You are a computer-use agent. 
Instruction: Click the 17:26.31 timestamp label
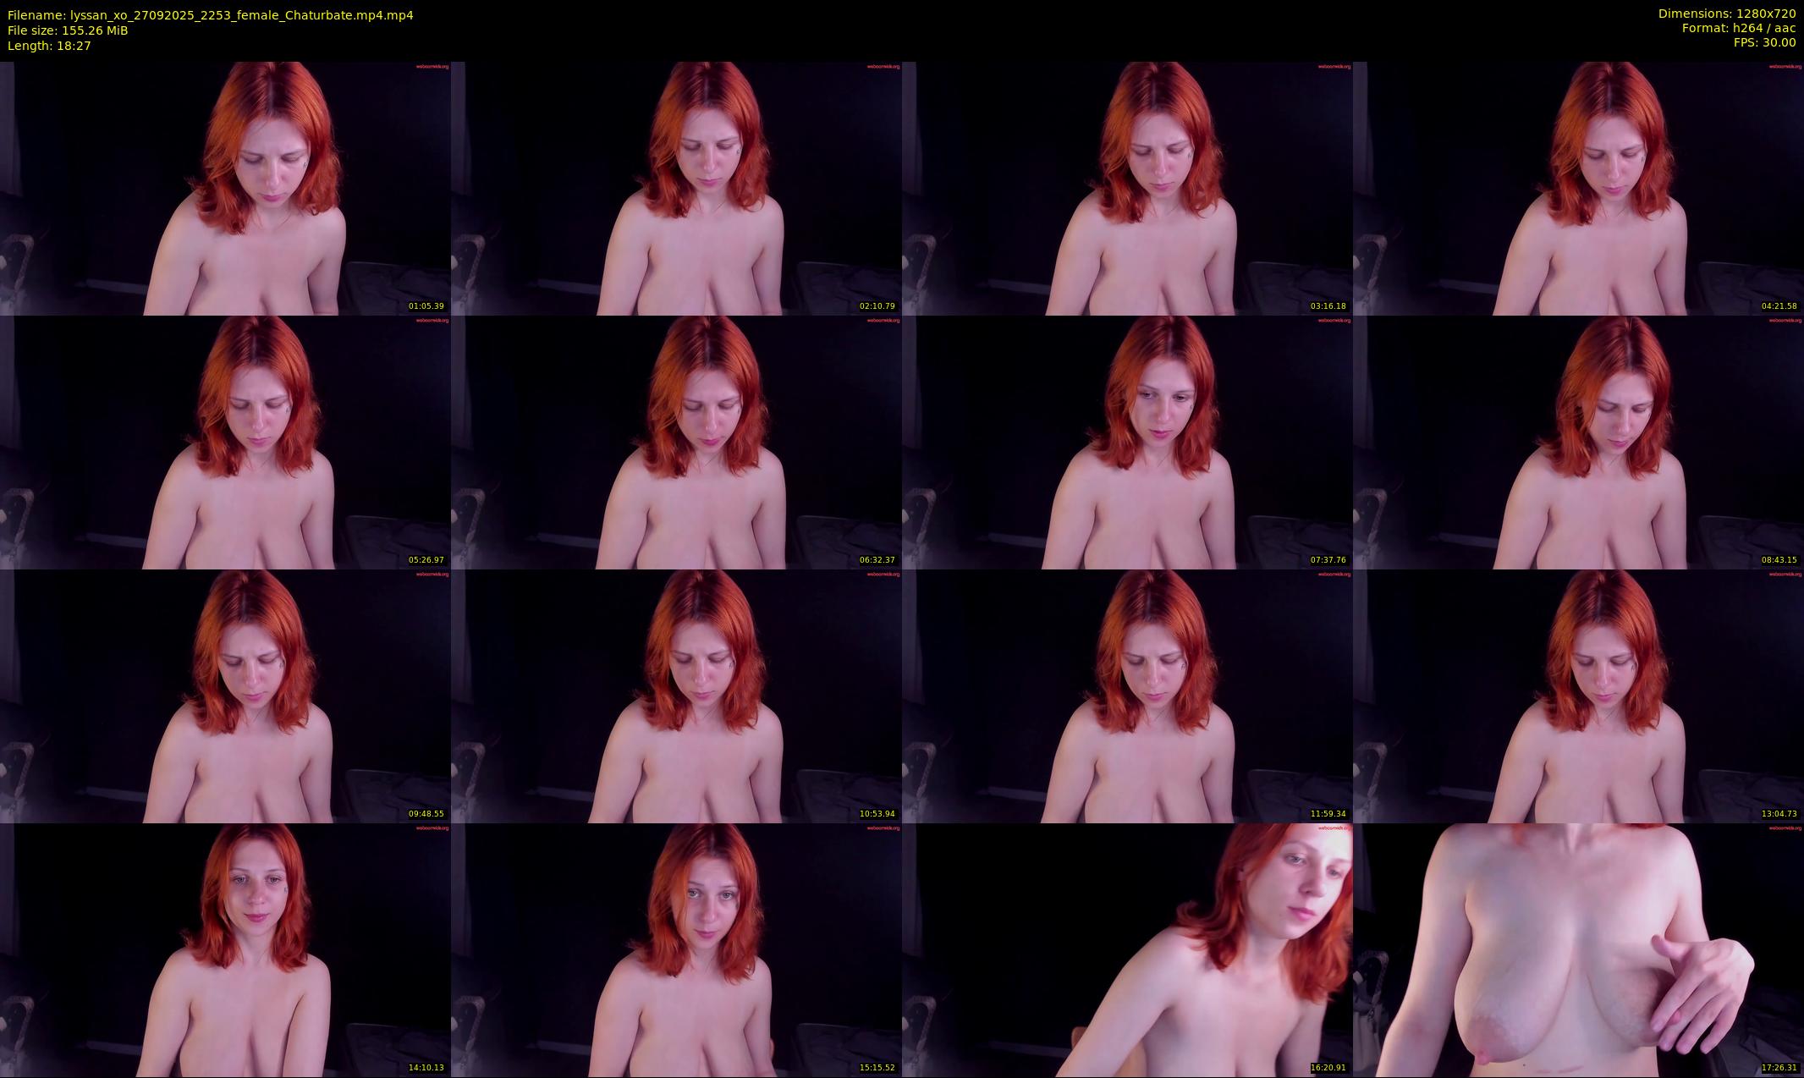point(1779,1068)
